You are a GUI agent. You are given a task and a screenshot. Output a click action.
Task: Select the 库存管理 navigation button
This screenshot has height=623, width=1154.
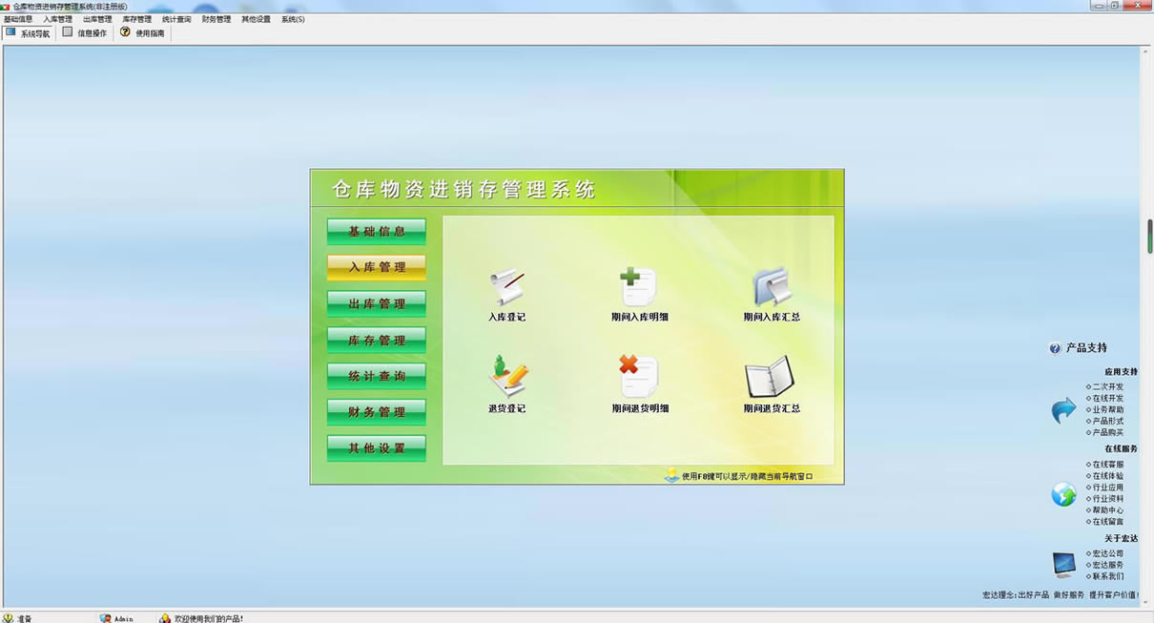[377, 341]
